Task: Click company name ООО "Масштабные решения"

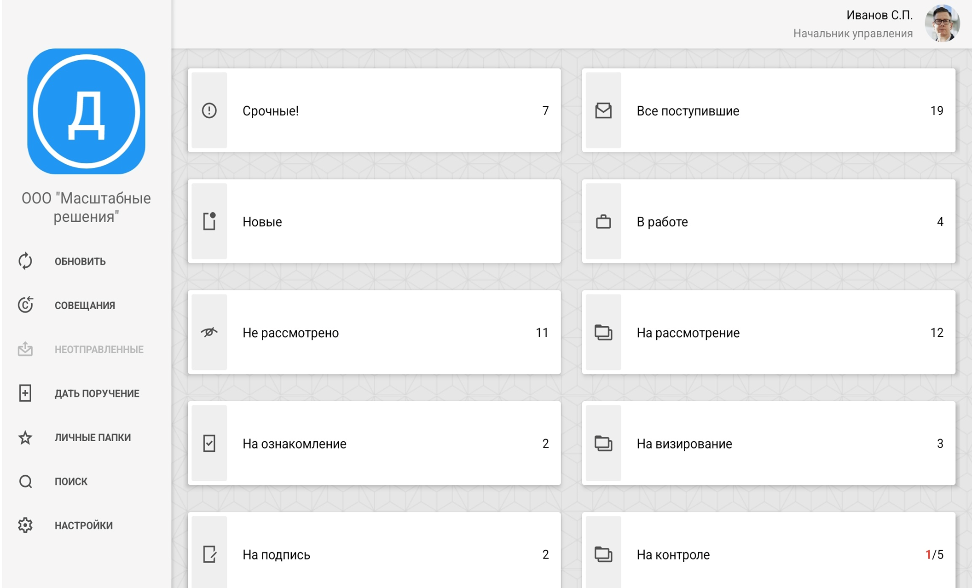Action: point(87,207)
